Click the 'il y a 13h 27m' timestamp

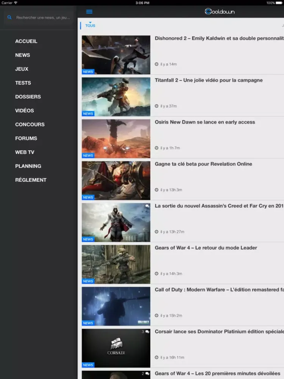[x=172, y=232]
